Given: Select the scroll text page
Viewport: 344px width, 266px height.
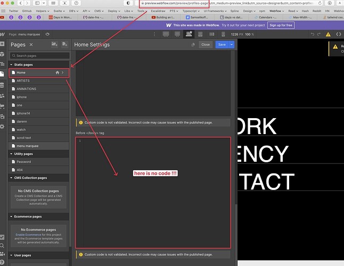Looking at the screenshot, I should pyautogui.click(x=39, y=138).
